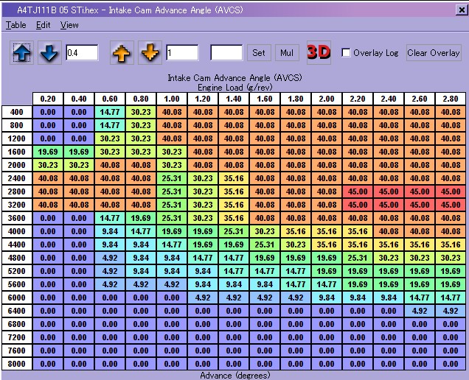Select the 25.31 cell in row 4800
The image size is (469, 380).
[358, 258]
